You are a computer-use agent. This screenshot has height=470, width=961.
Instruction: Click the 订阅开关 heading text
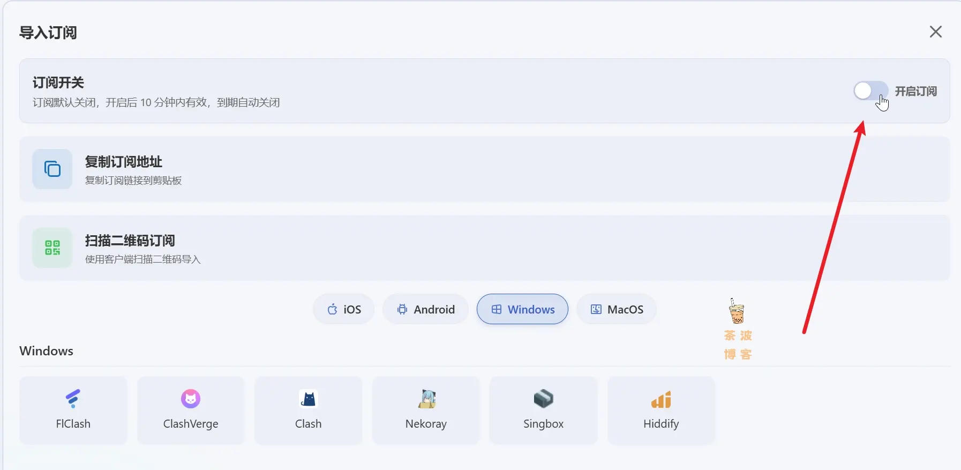coord(58,83)
